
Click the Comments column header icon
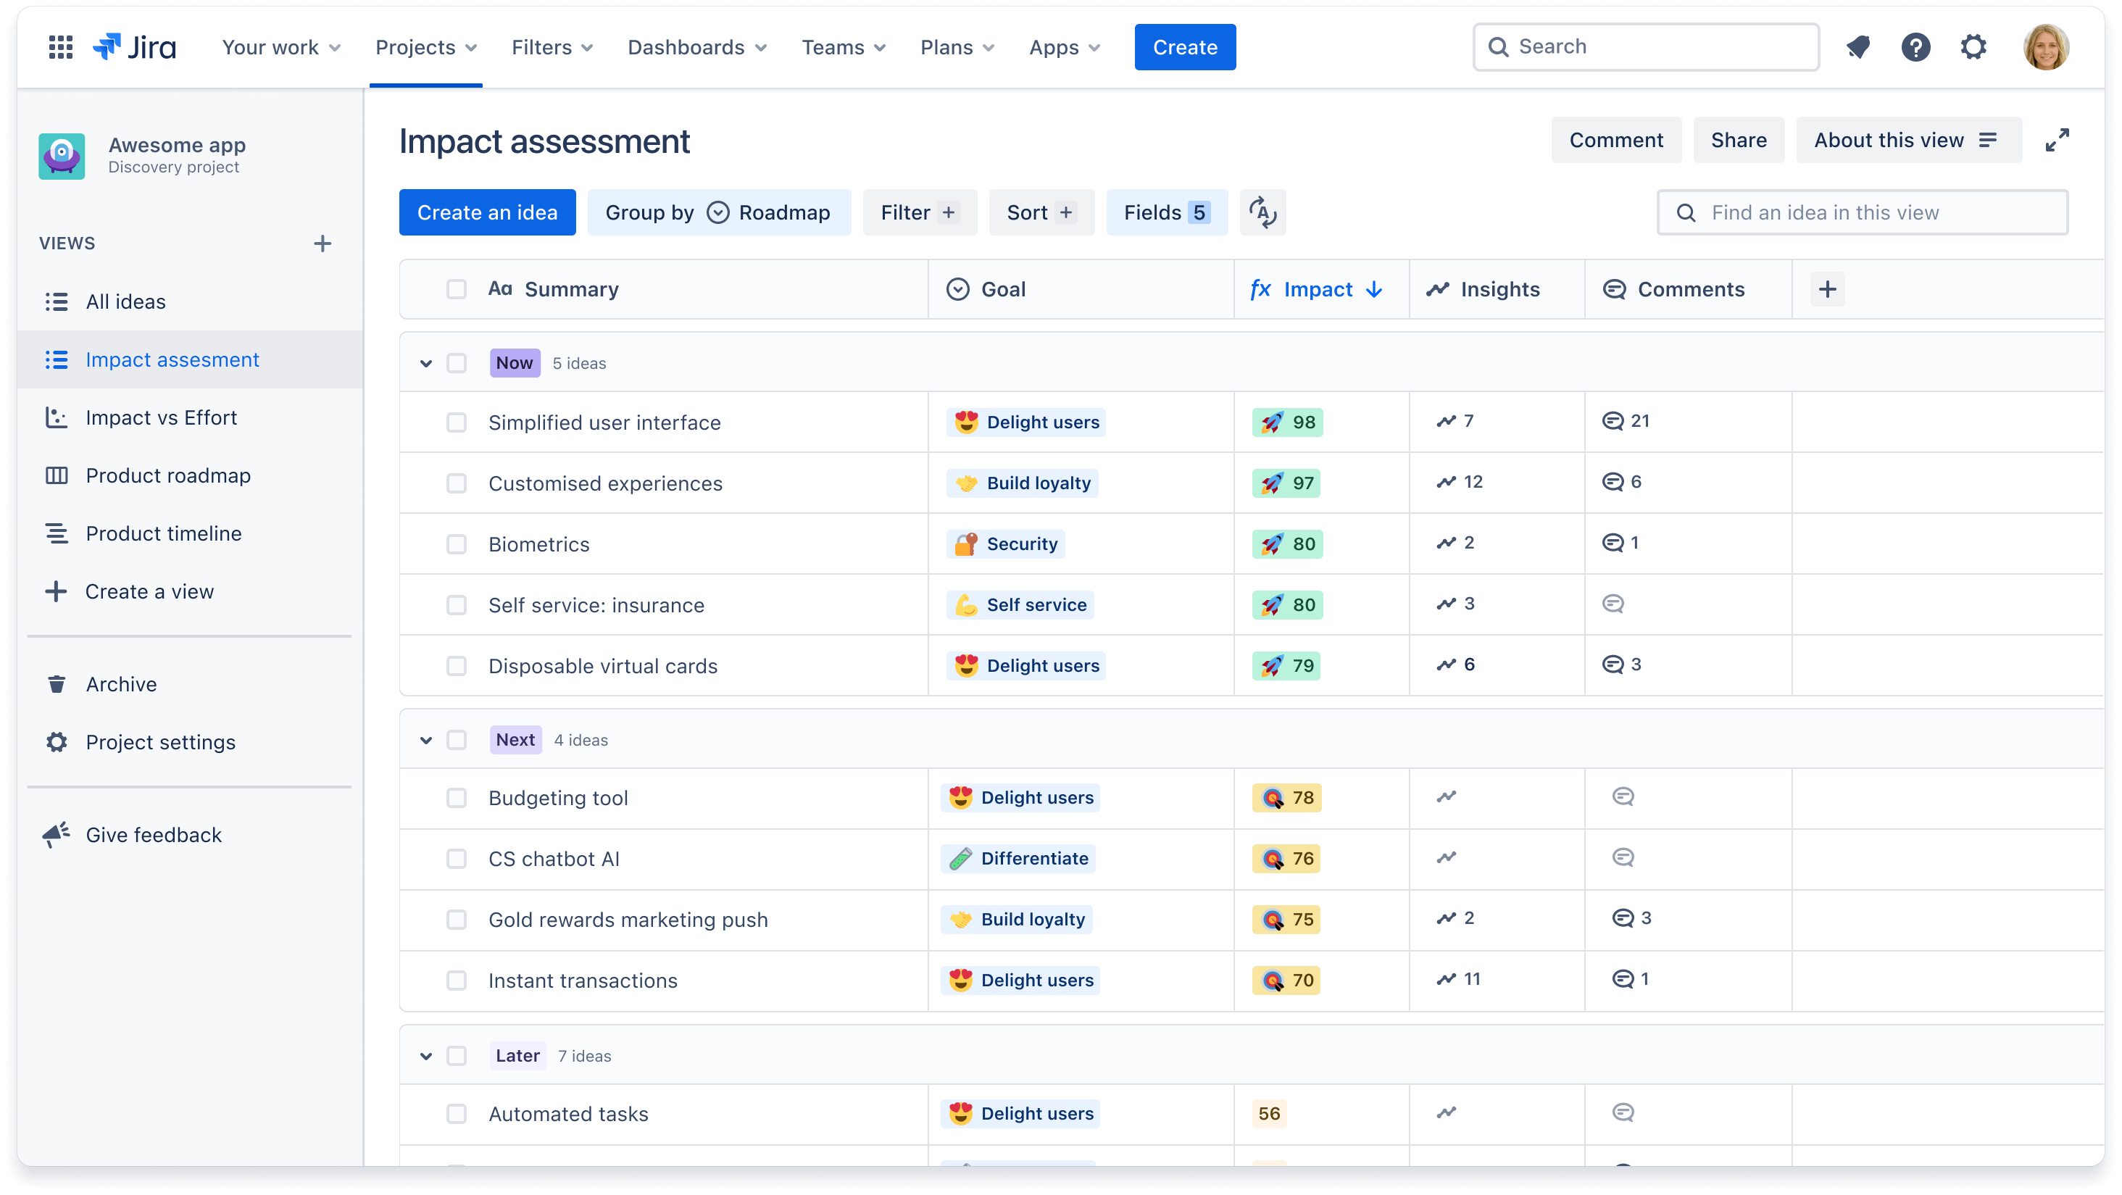tap(1615, 288)
